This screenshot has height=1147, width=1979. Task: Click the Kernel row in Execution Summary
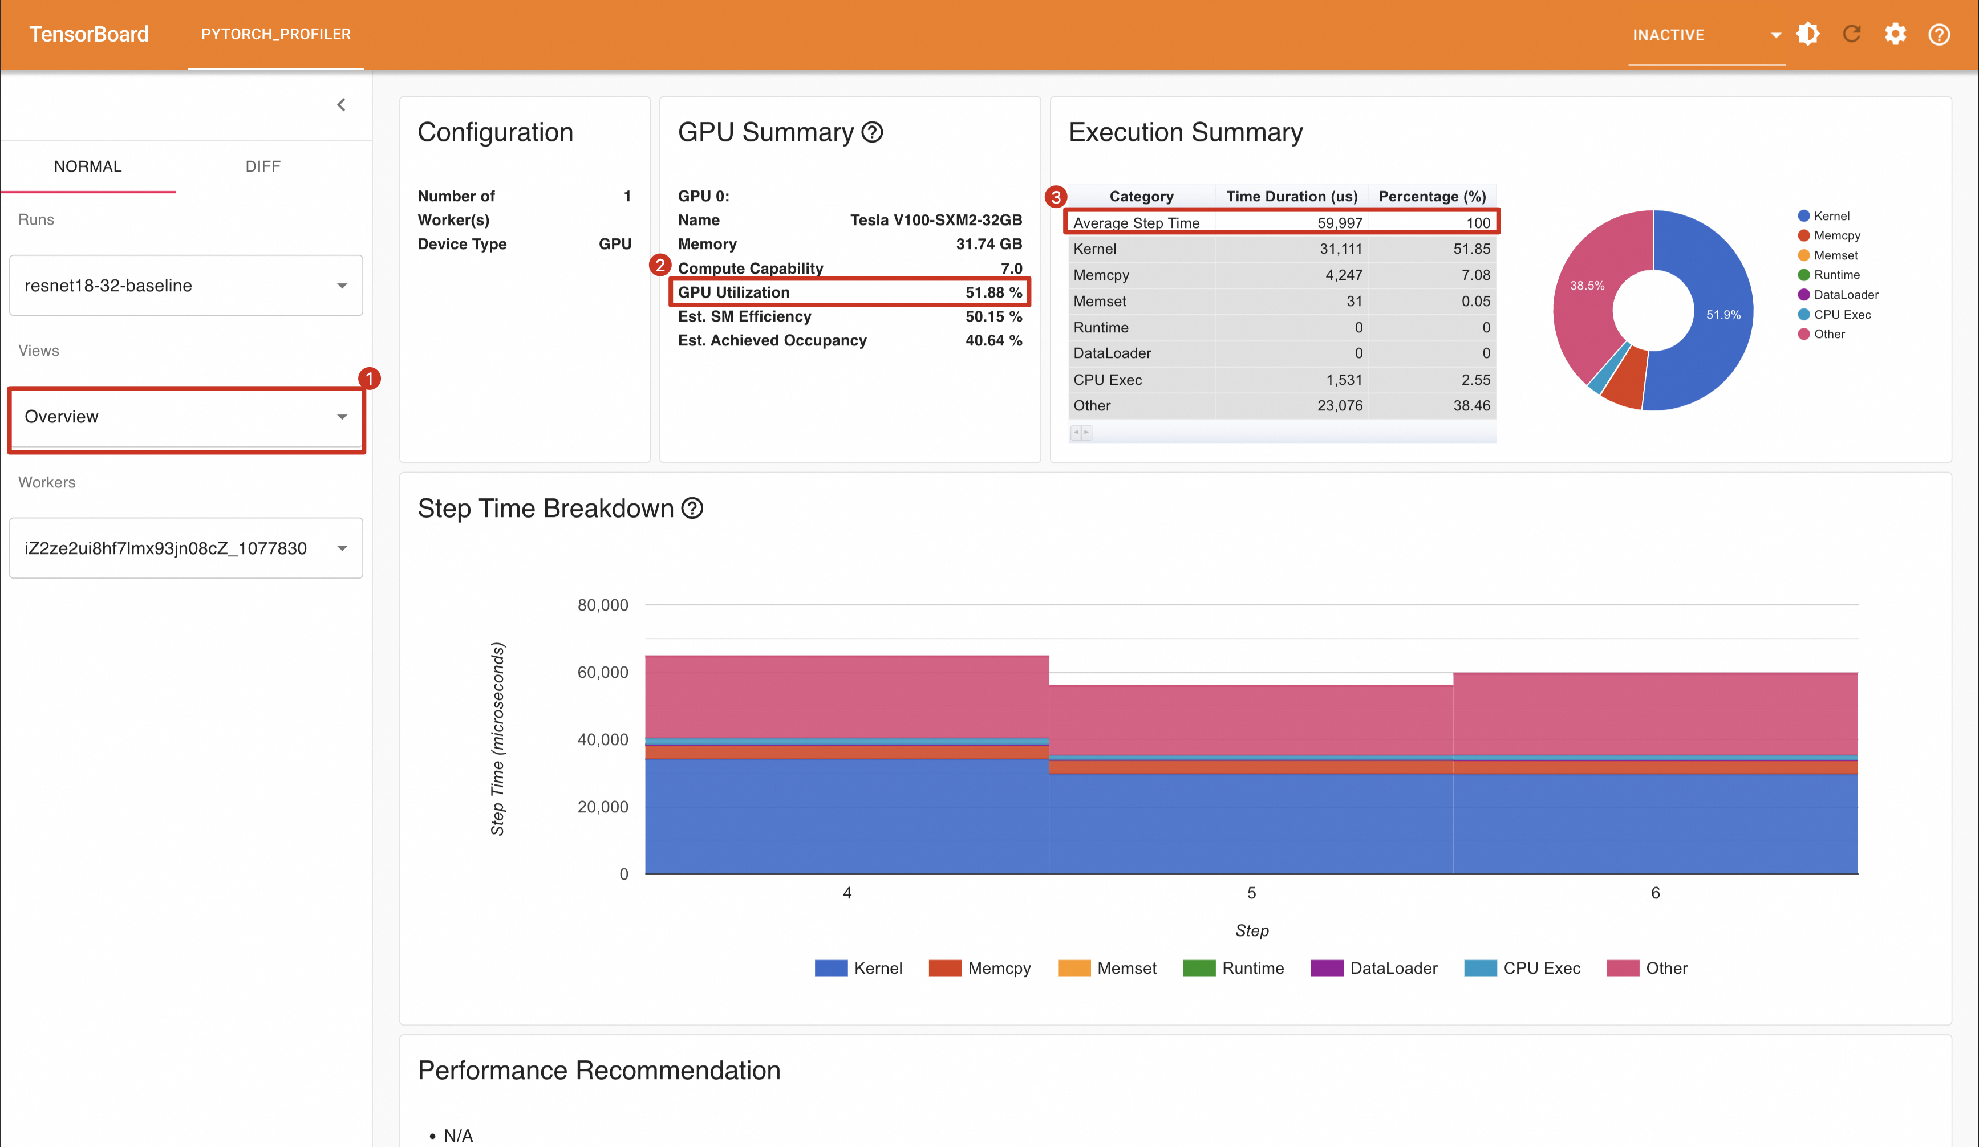(1282, 249)
